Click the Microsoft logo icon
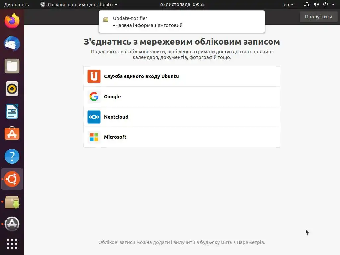Image resolution: width=340 pixels, height=255 pixels. (x=94, y=137)
